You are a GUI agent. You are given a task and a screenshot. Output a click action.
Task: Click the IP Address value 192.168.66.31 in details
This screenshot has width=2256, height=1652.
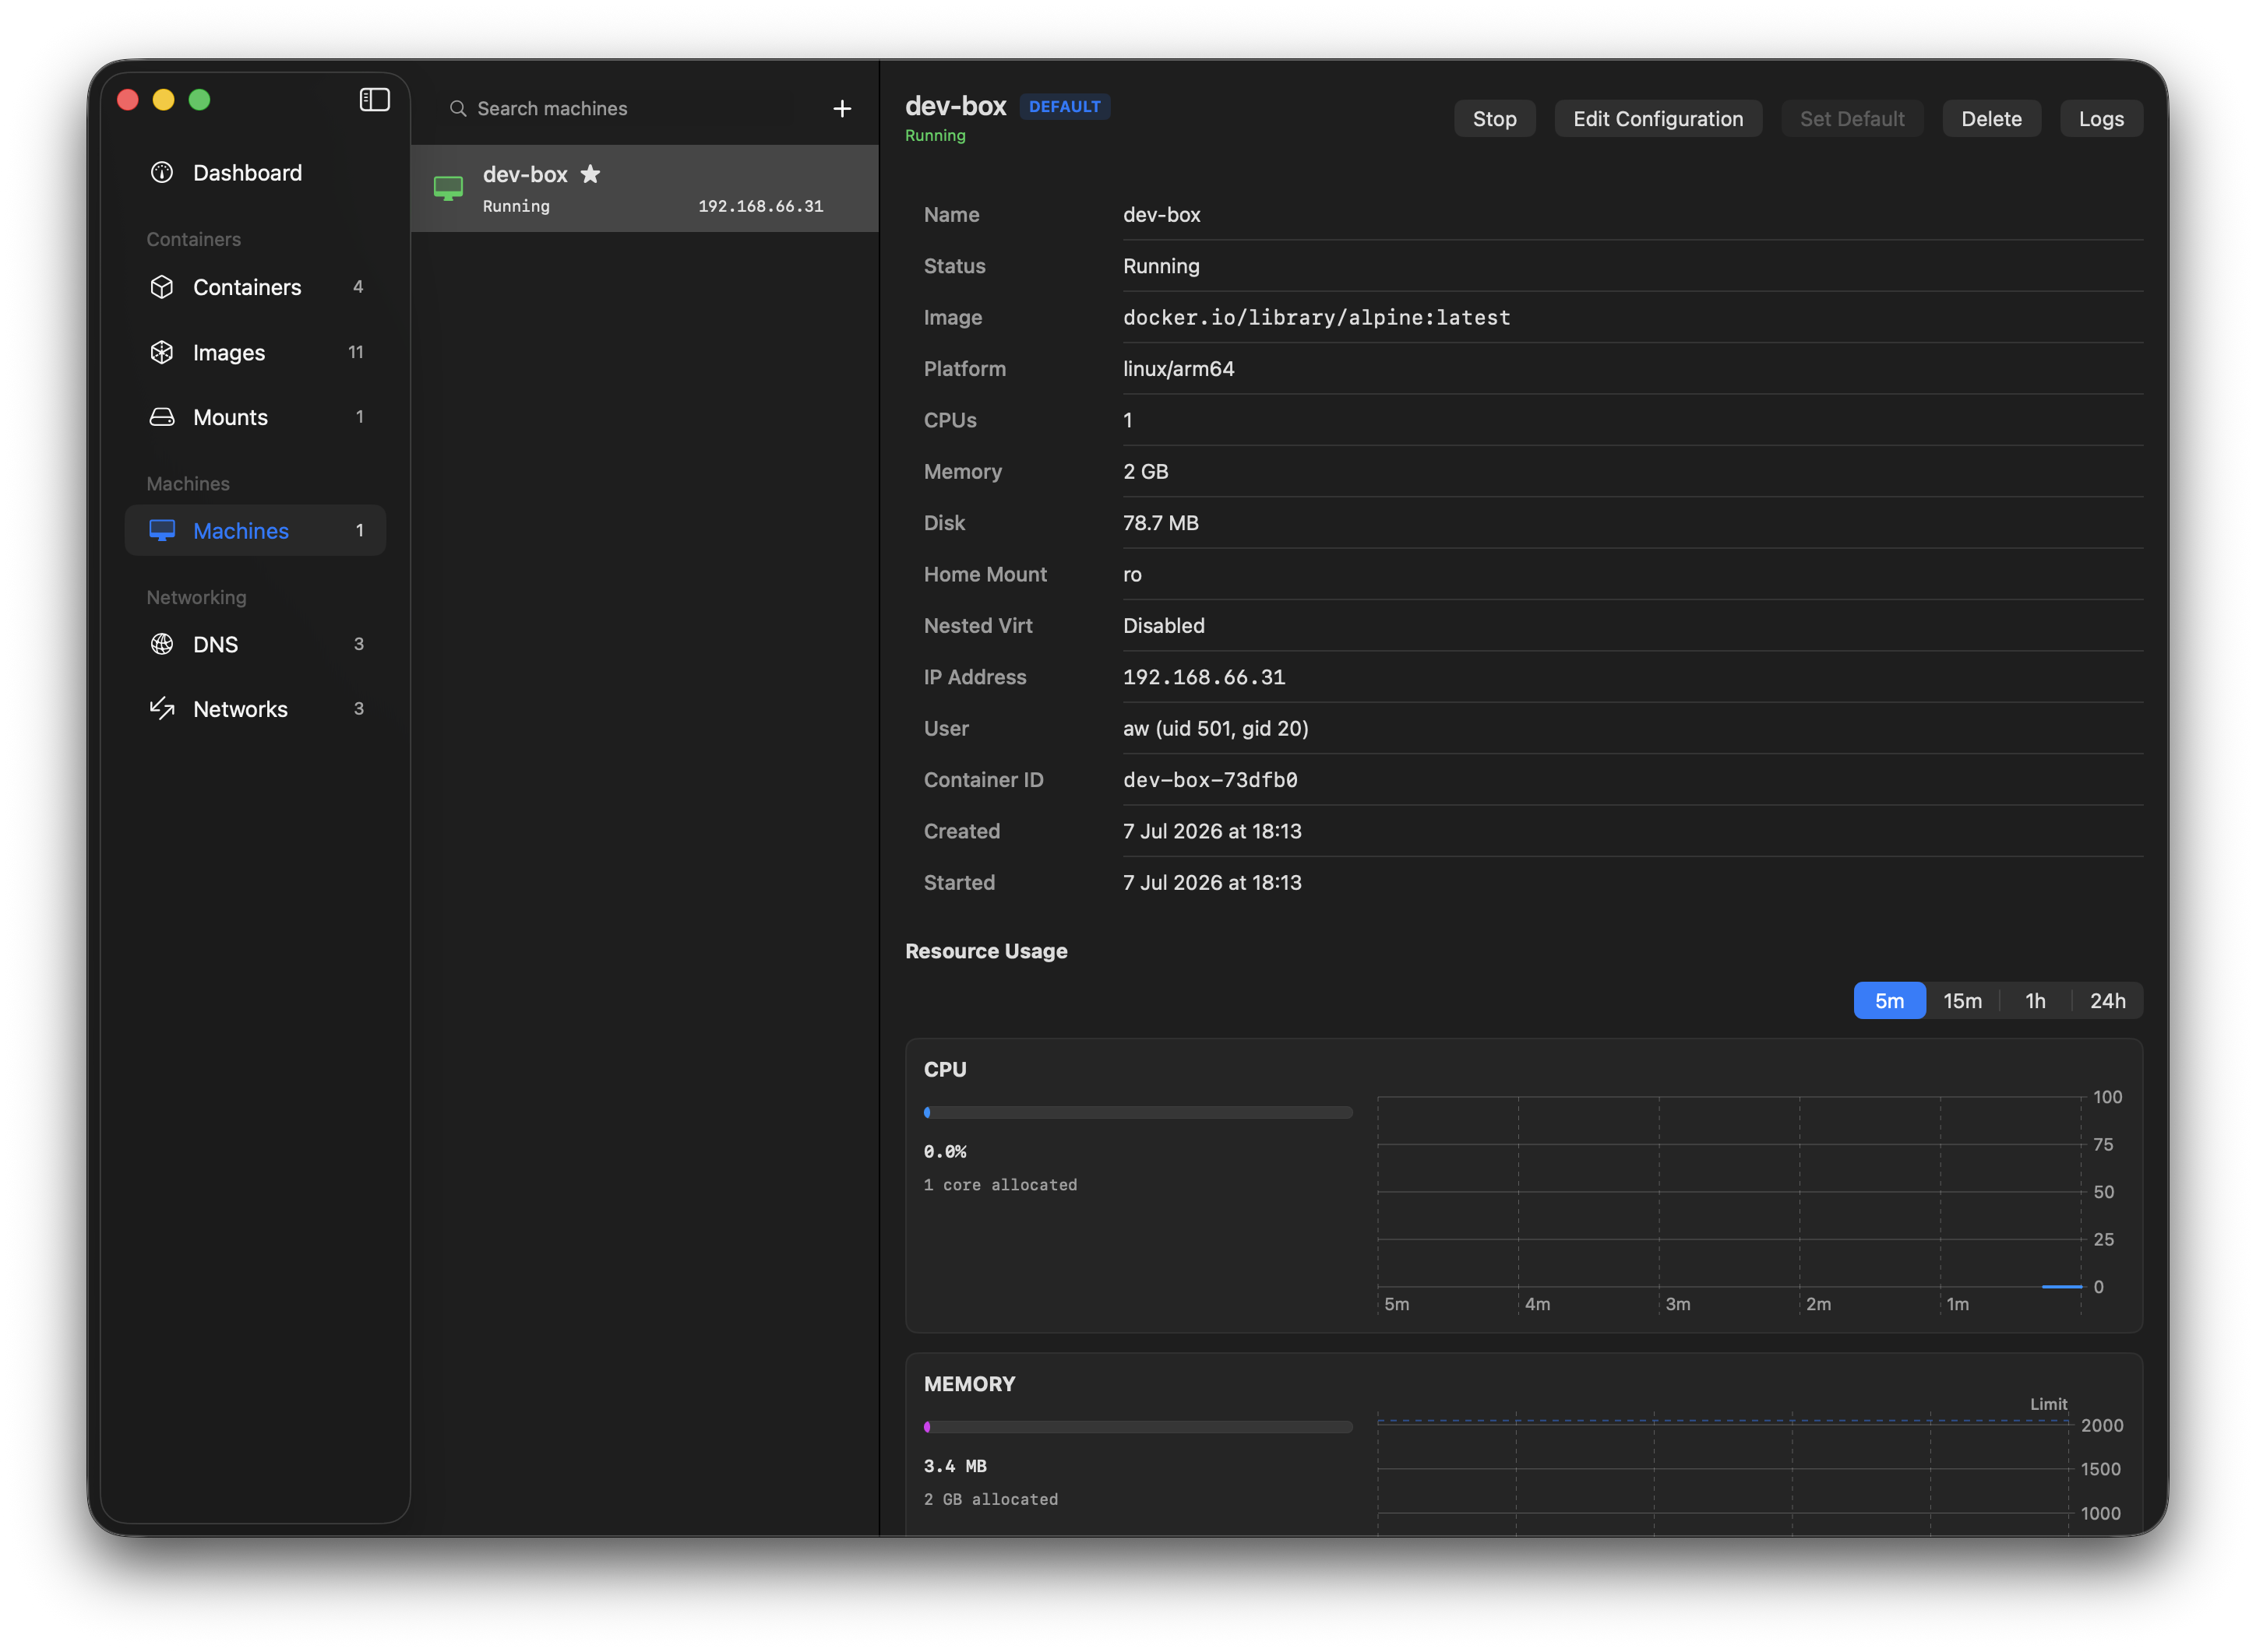[1204, 677]
